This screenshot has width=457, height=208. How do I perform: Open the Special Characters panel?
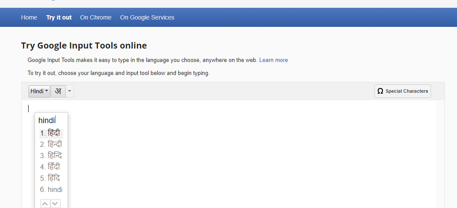click(x=402, y=91)
